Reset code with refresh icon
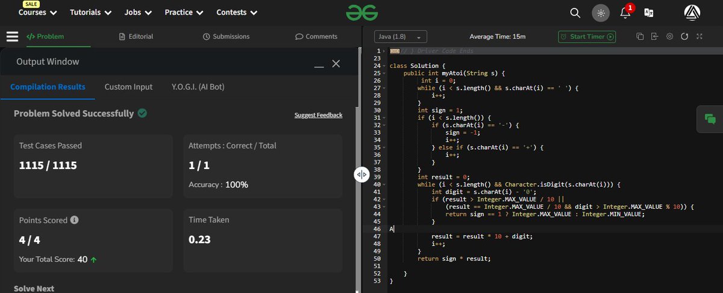Screen dimensions: 723x293 coord(684,36)
